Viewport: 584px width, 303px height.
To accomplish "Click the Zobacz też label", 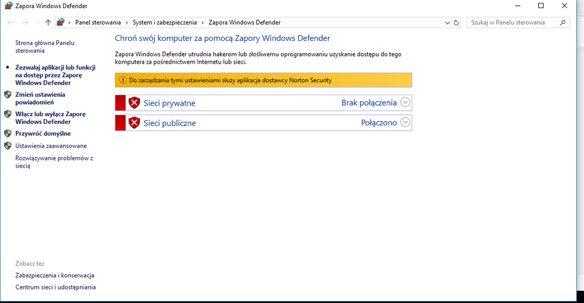I will 30,263.
